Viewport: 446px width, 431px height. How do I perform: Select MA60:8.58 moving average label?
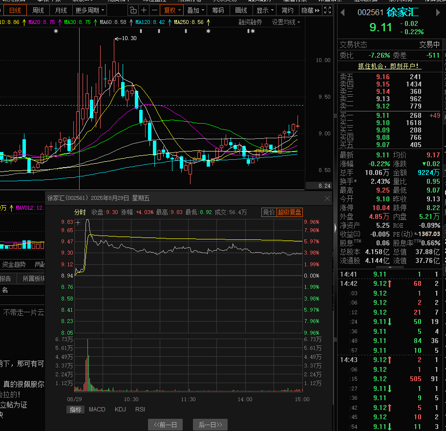point(113,22)
